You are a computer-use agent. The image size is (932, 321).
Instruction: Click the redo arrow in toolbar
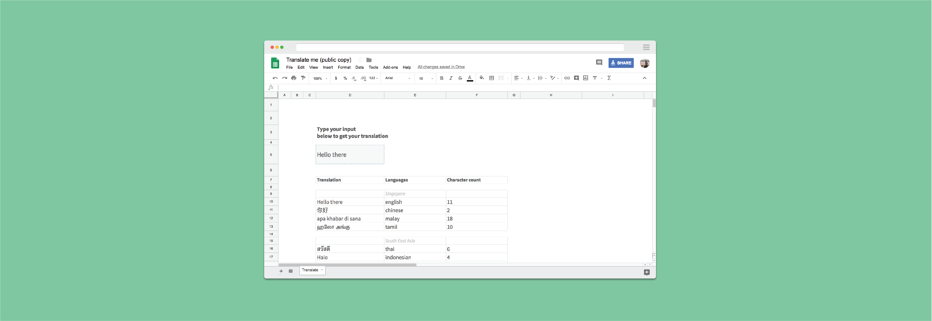284,78
